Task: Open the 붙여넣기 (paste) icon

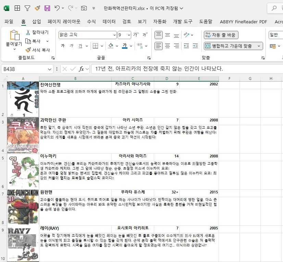Action: pos(15,35)
